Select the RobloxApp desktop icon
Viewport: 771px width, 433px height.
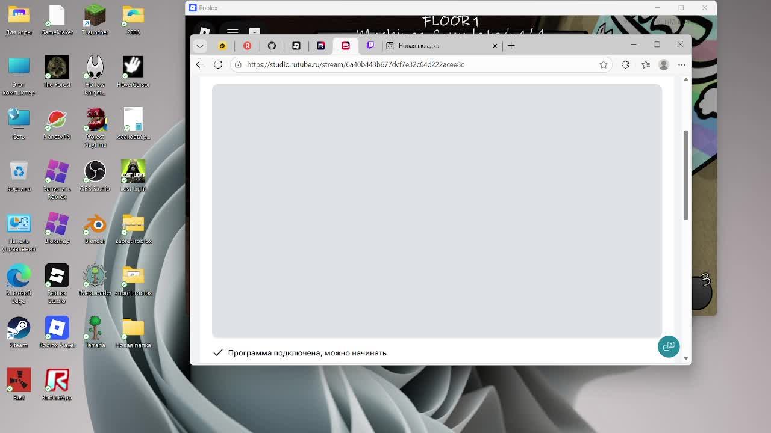click(x=57, y=385)
